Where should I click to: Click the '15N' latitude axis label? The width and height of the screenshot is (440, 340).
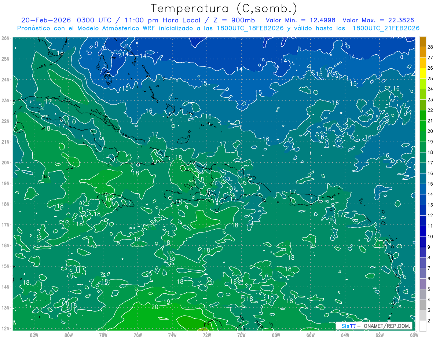(x=5, y=266)
